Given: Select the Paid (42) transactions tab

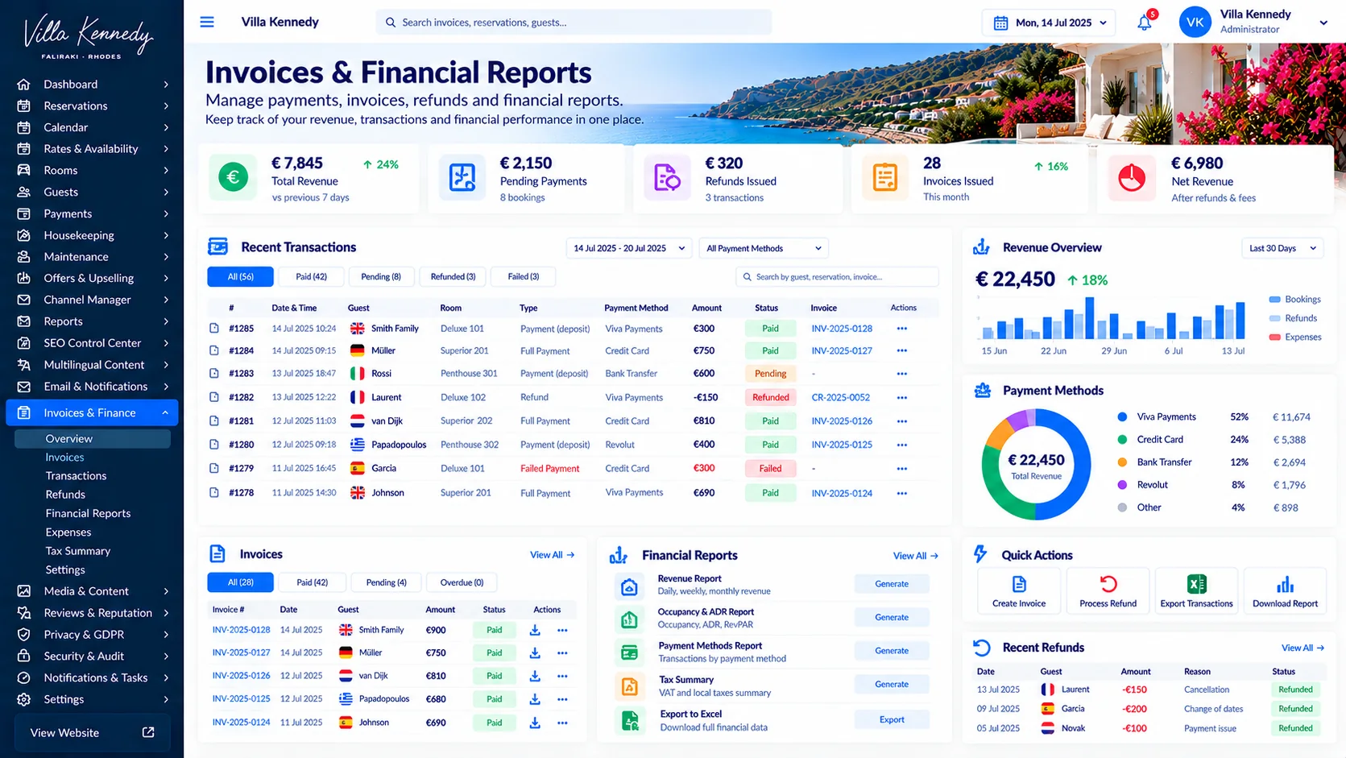Looking at the screenshot, I should [x=311, y=276].
